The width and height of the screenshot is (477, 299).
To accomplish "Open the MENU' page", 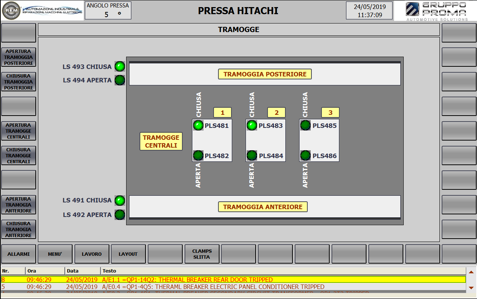I will tap(55, 254).
